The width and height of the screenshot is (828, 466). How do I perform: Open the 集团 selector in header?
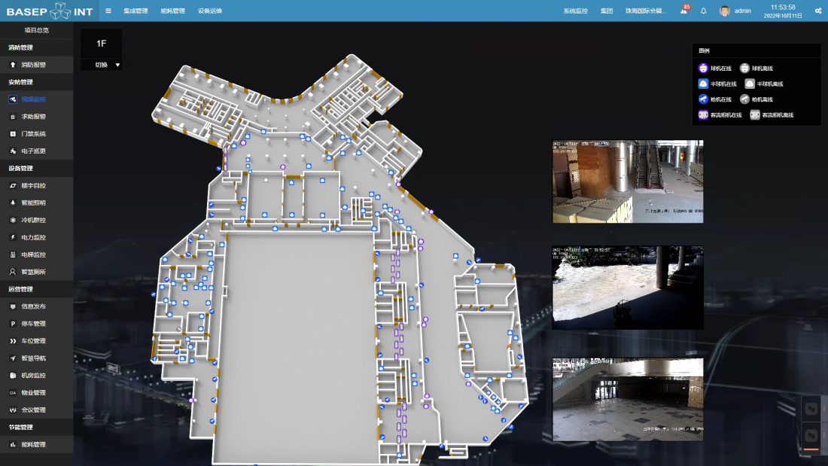point(607,11)
